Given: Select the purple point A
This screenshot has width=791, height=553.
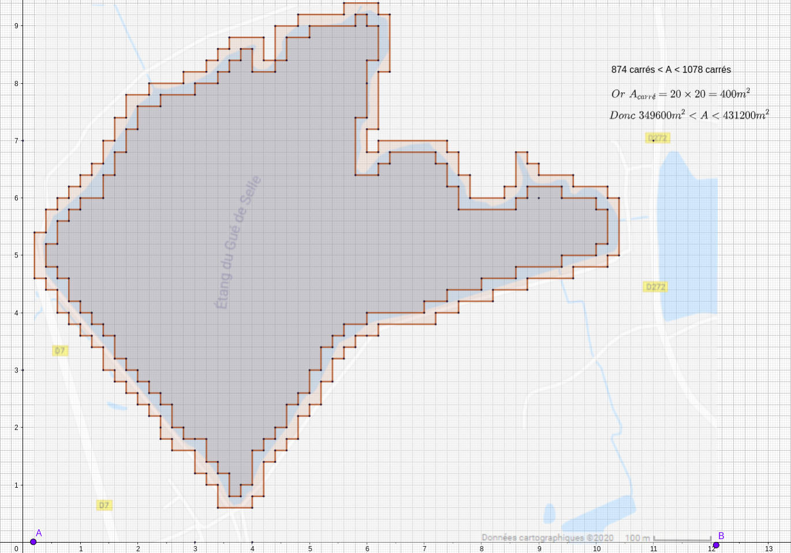Looking at the screenshot, I should (x=33, y=541).
